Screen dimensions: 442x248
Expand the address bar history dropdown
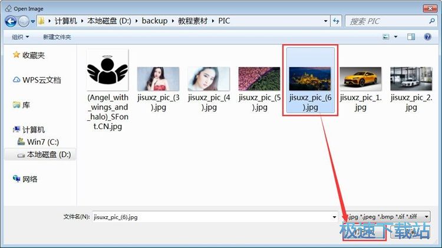coord(325,21)
